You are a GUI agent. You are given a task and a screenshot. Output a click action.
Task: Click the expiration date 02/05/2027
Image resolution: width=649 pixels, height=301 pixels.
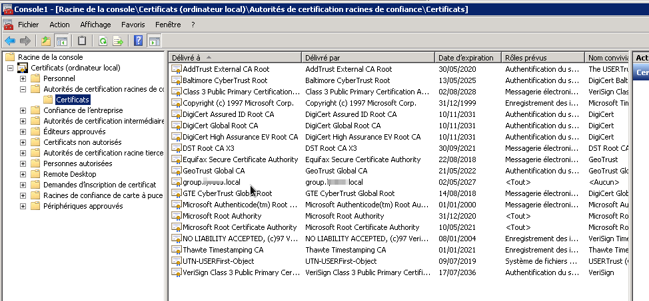(x=457, y=182)
